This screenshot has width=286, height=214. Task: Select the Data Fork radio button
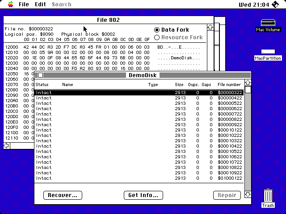[157, 30]
